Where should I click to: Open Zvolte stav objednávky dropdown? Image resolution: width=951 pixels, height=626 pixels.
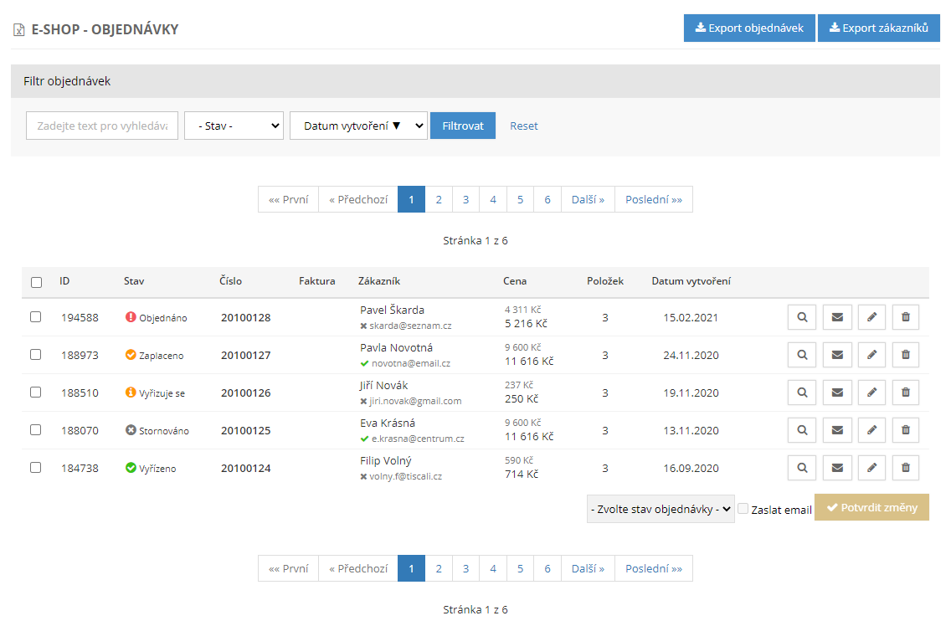(x=661, y=509)
